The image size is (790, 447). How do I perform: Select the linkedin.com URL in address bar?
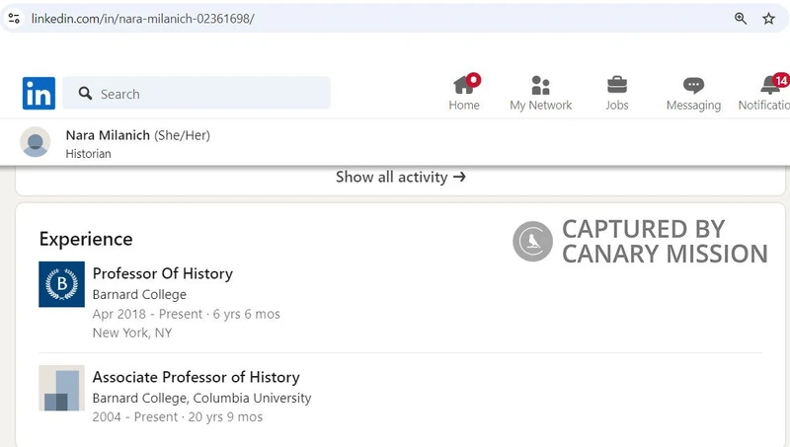142,18
